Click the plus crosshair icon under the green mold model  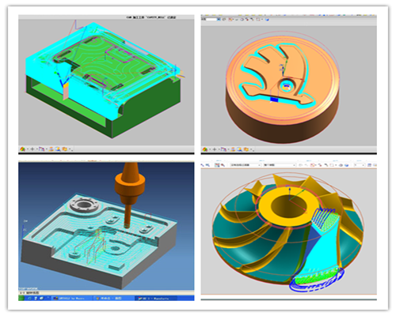[x=32, y=149]
